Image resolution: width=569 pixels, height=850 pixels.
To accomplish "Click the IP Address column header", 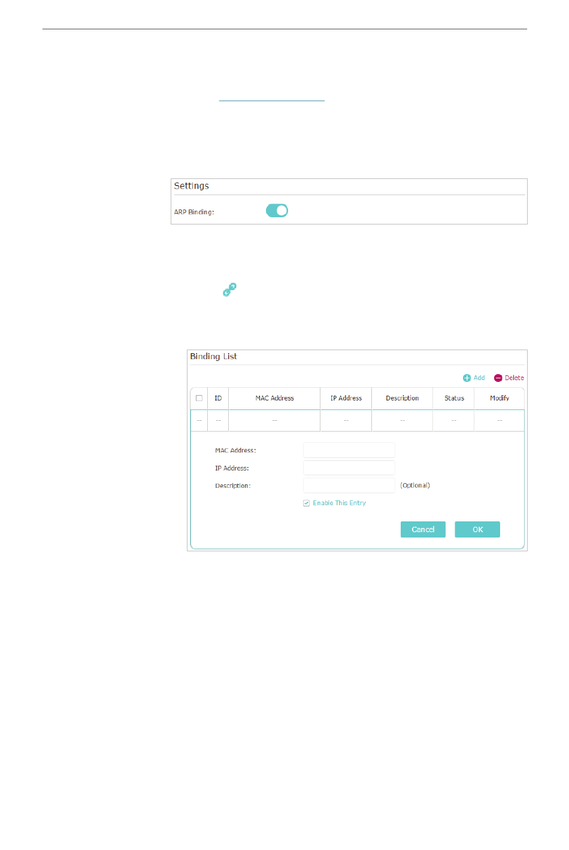I will (x=346, y=398).
